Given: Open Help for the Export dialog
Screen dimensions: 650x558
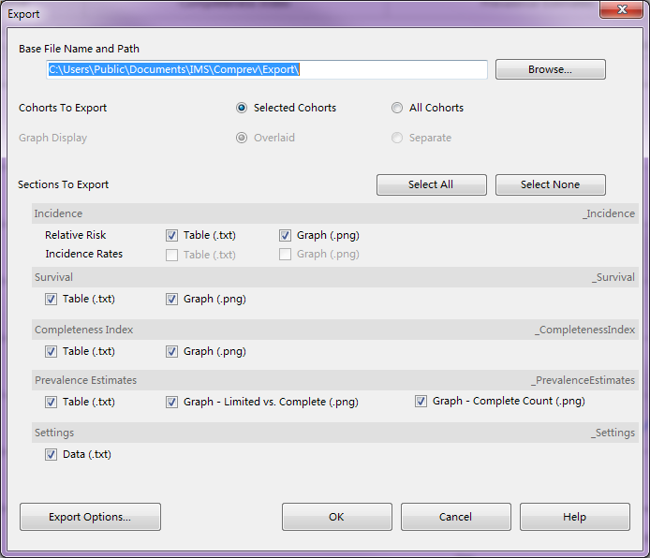Looking at the screenshot, I should (x=574, y=517).
